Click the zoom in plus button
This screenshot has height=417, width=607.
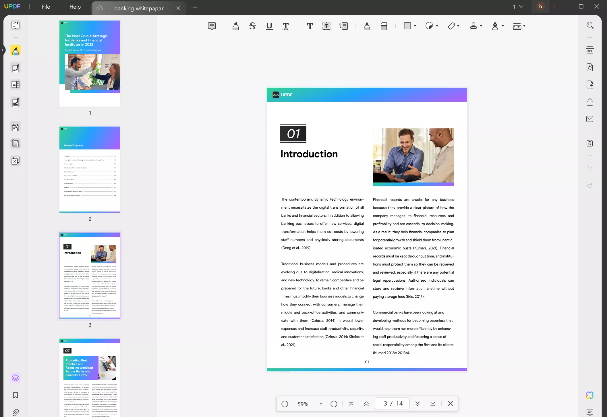click(334, 404)
